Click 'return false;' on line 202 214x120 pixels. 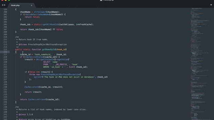[x=32, y=17]
